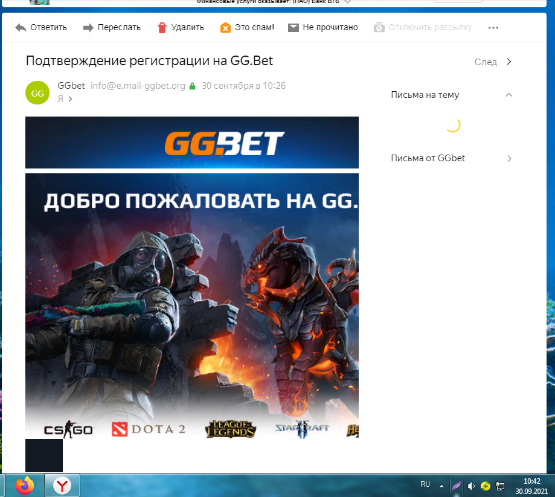Click the Письма на тему heading
This screenshot has height=497, width=555.
point(425,95)
